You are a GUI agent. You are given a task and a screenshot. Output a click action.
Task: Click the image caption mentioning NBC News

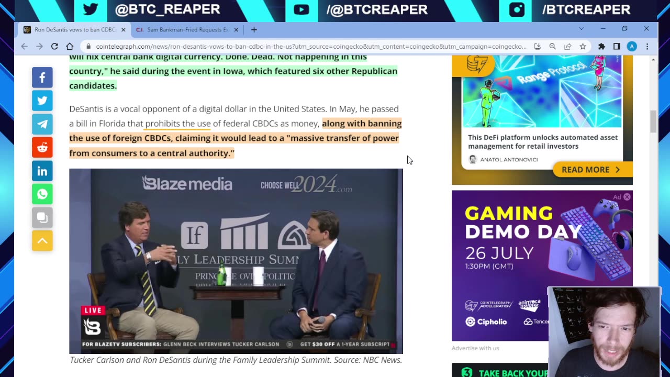click(236, 360)
